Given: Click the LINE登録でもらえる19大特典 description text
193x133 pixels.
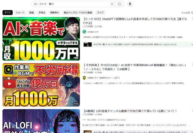Looking at the screenshot, I should 133,37.
